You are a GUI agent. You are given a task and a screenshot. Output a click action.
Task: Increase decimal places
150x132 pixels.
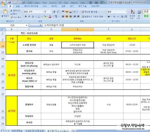122,16
